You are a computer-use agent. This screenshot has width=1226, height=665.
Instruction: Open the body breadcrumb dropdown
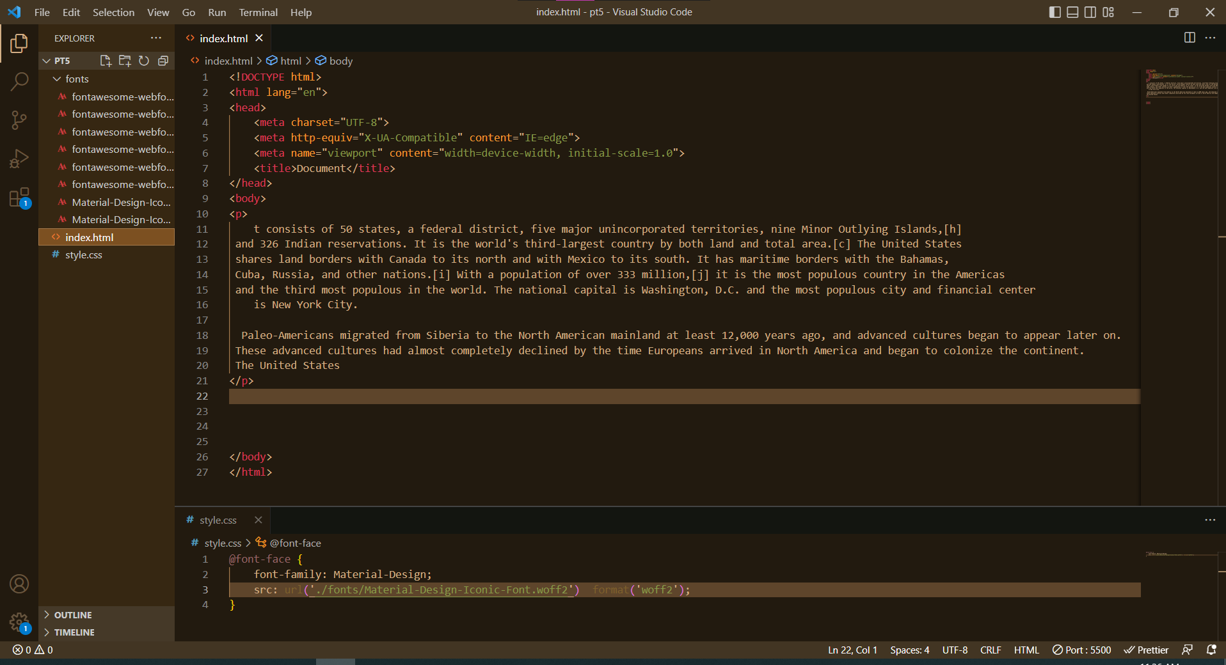pos(334,61)
